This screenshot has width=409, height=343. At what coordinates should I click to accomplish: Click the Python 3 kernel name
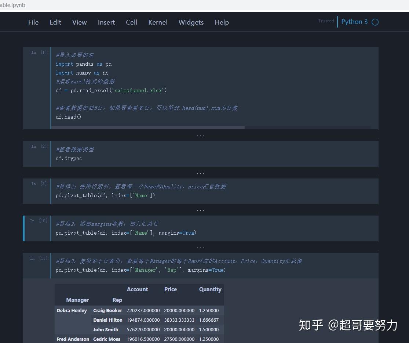[354, 22]
